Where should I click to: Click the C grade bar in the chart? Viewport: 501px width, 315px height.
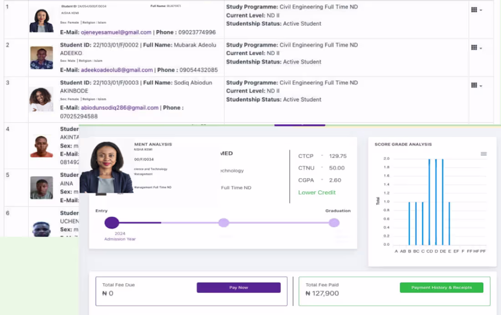click(423, 224)
